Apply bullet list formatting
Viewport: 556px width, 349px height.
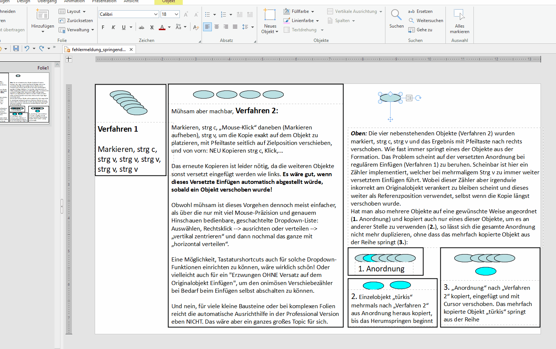click(x=207, y=15)
